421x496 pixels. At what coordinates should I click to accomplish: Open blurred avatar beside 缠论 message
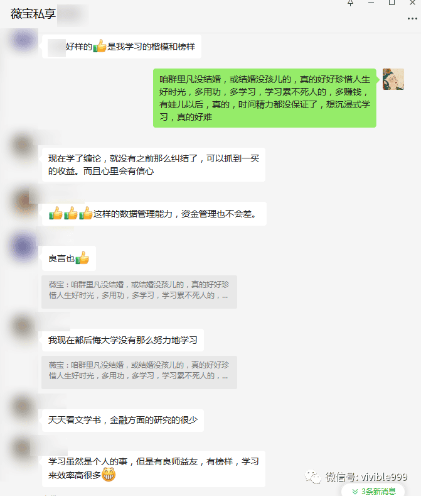click(x=22, y=145)
